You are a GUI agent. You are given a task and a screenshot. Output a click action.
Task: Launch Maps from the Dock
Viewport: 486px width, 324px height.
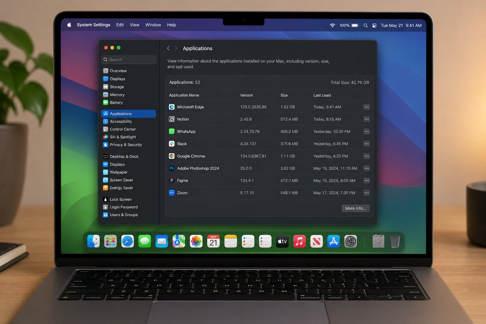[179, 241]
